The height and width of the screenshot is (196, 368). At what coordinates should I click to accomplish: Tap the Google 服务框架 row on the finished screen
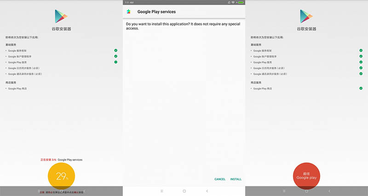306,50
